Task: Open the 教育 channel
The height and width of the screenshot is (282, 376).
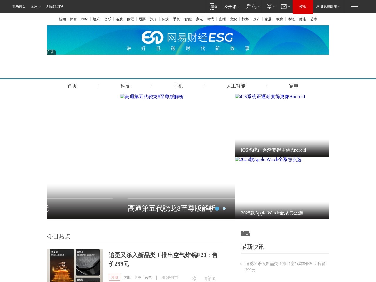Action: point(280,19)
